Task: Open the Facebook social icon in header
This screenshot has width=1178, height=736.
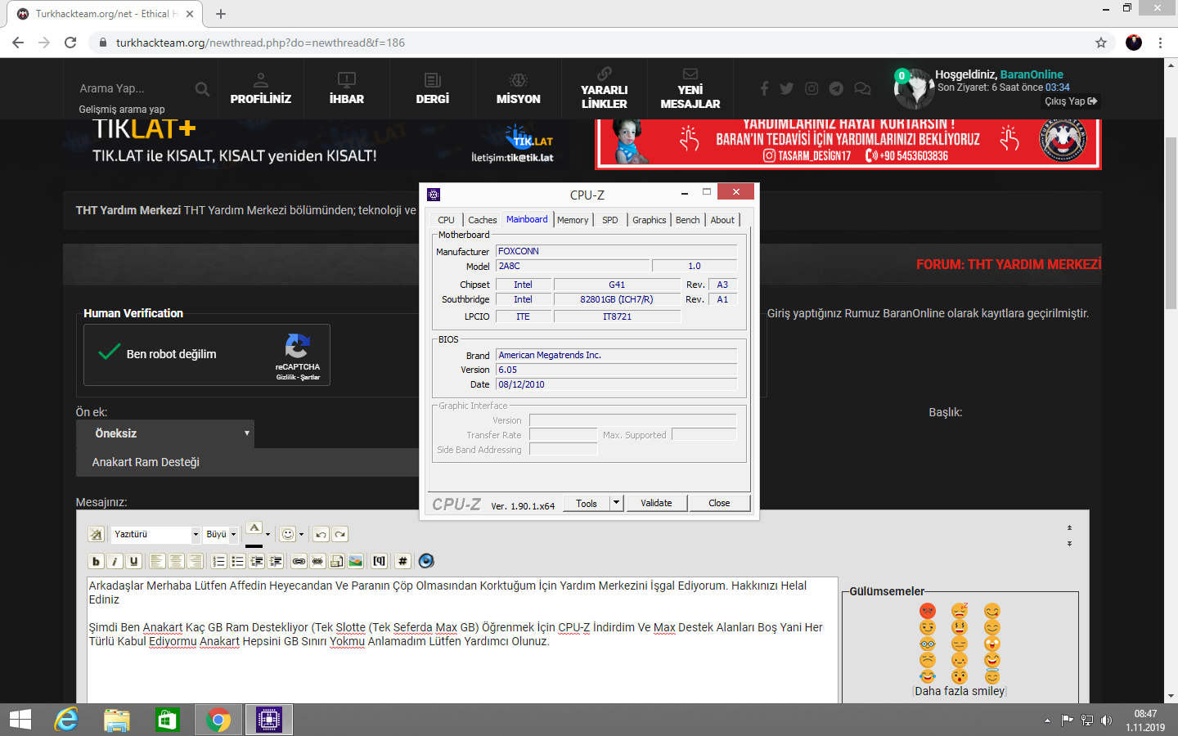Action: pos(764,88)
